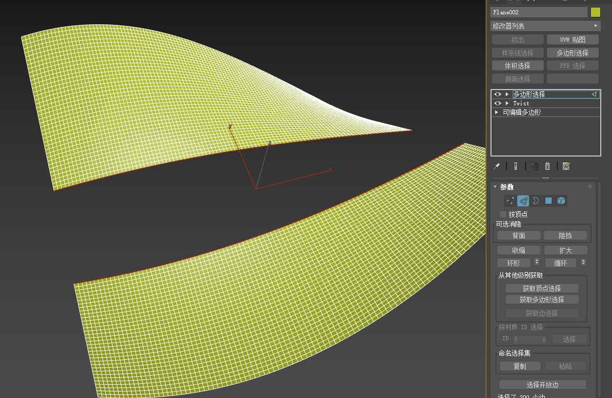Select the edge sub-object level icon
Viewport: 612px width, 398px height.
coord(523,201)
